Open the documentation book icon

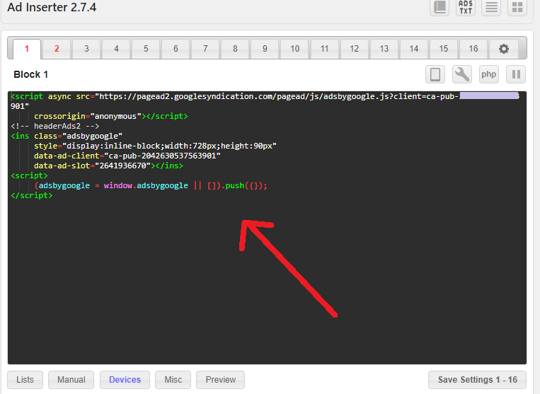440,7
